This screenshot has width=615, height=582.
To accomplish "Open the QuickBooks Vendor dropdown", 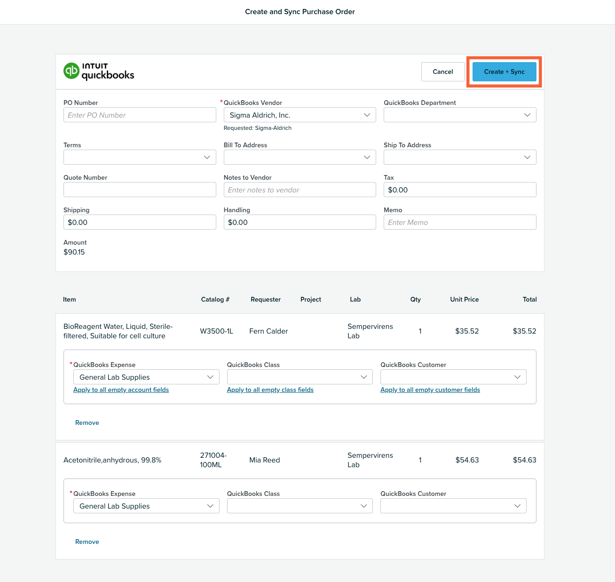I will [x=300, y=115].
